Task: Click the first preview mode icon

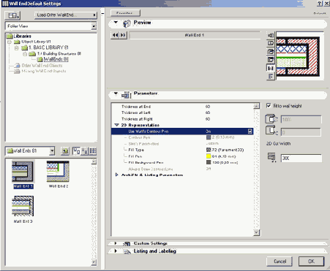Action: tap(271, 35)
